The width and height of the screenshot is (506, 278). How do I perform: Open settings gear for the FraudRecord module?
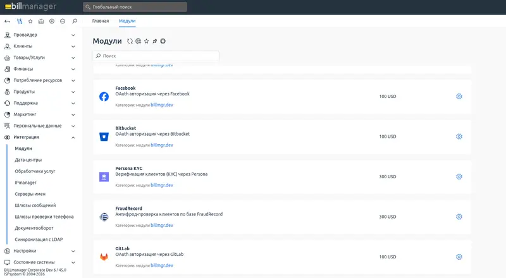(x=459, y=217)
